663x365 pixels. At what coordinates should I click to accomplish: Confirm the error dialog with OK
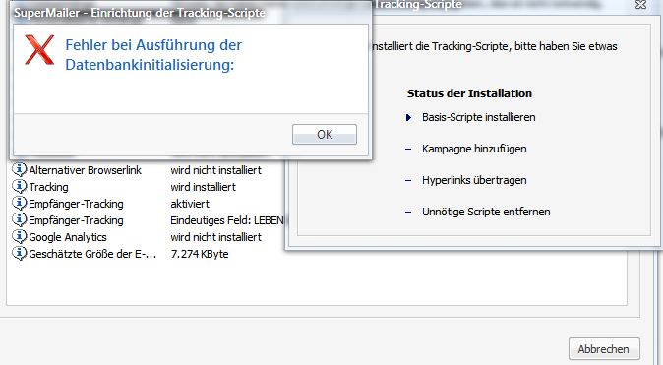[325, 134]
